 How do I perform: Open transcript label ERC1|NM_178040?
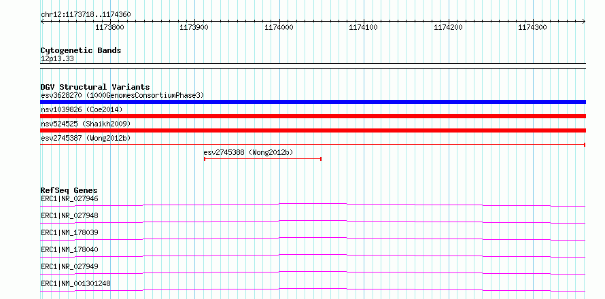pyautogui.click(x=69, y=249)
